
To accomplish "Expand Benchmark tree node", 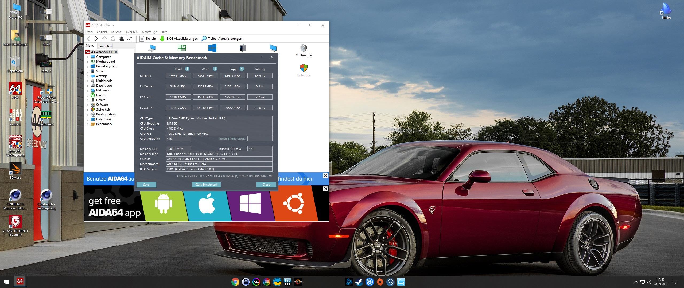I will [x=87, y=124].
